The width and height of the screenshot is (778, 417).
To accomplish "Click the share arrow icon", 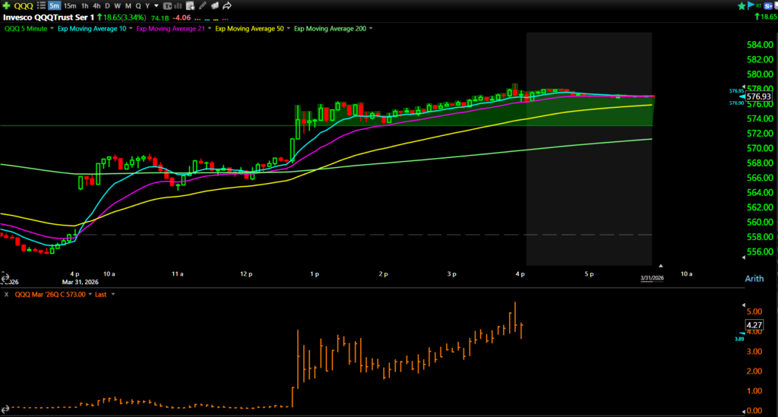I will pos(226,6).
